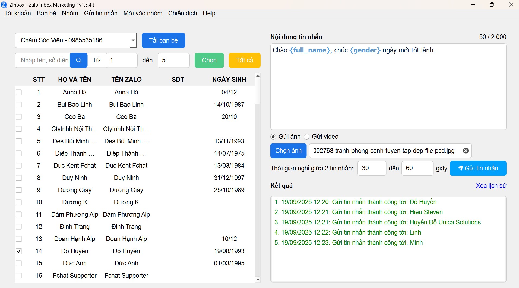The image size is (519, 288).
Task: Choose the Gửi ảnh radio option
Action: 273,137
